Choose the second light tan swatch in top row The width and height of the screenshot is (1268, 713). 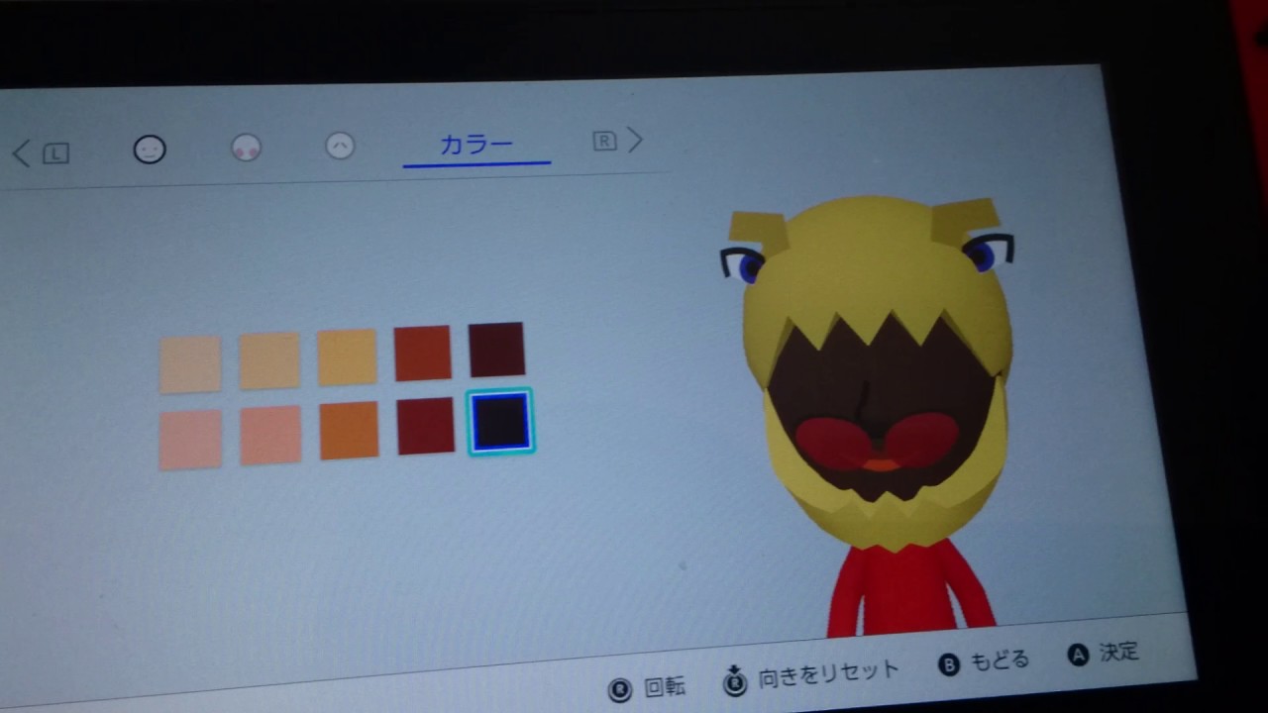pos(269,360)
